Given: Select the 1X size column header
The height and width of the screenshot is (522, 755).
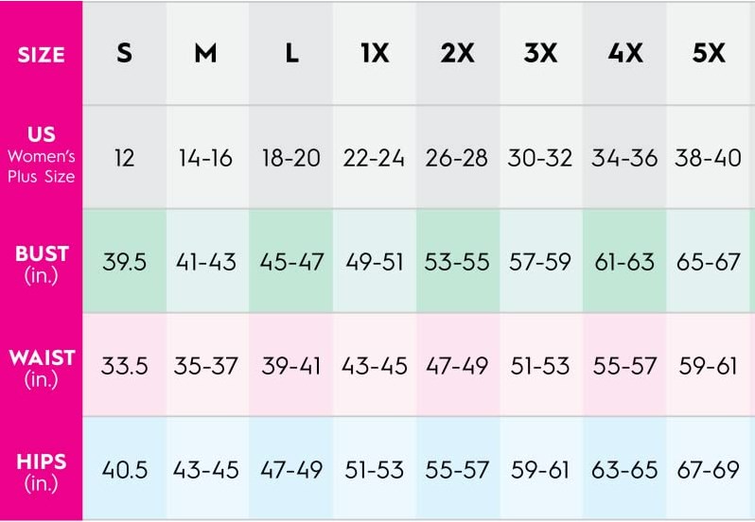Looking at the screenshot, I should 375,53.
